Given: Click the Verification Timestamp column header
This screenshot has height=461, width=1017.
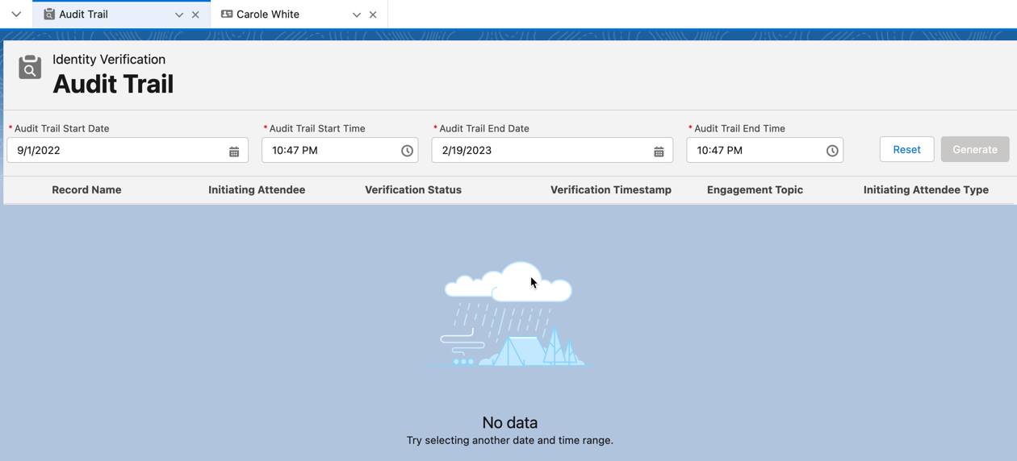Looking at the screenshot, I should [x=611, y=189].
